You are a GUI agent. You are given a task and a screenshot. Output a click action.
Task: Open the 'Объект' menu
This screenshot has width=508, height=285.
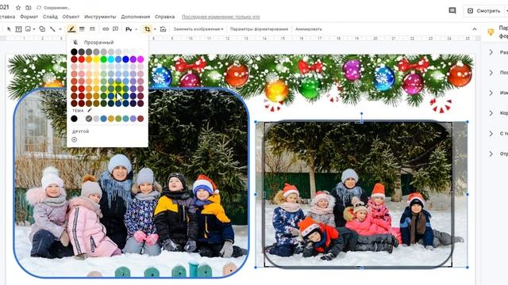(x=71, y=17)
